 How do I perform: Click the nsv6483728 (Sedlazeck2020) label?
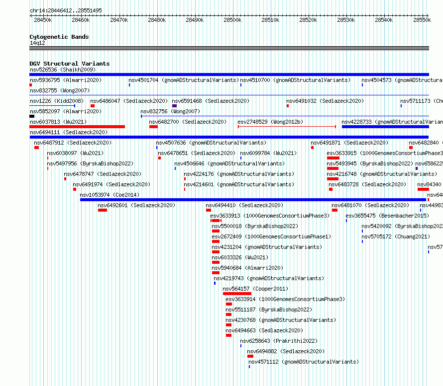(367, 184)
